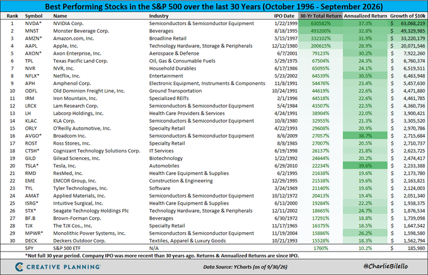428x275 pixels.
Task: Click the @CharlieBilello handle
Action: [x=385, y=266]
